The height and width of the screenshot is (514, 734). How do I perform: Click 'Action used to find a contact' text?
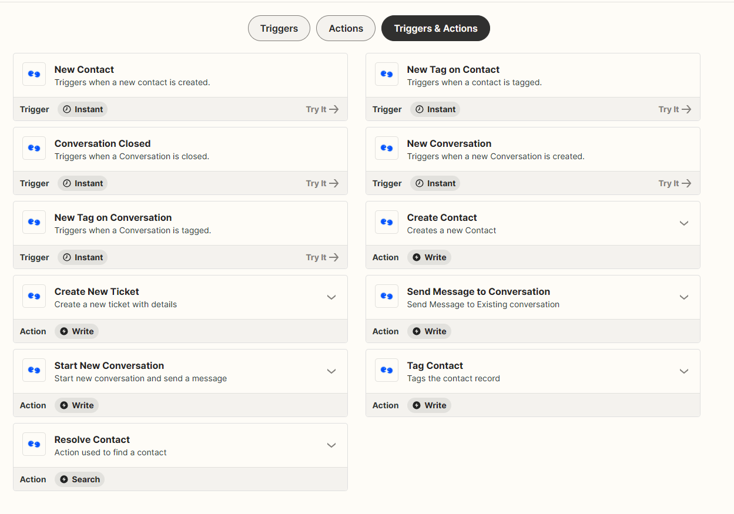click(110, 452)
